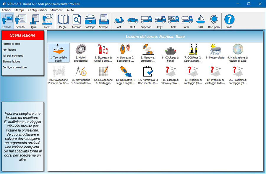Click the Guida help icon

click(229, 21)
